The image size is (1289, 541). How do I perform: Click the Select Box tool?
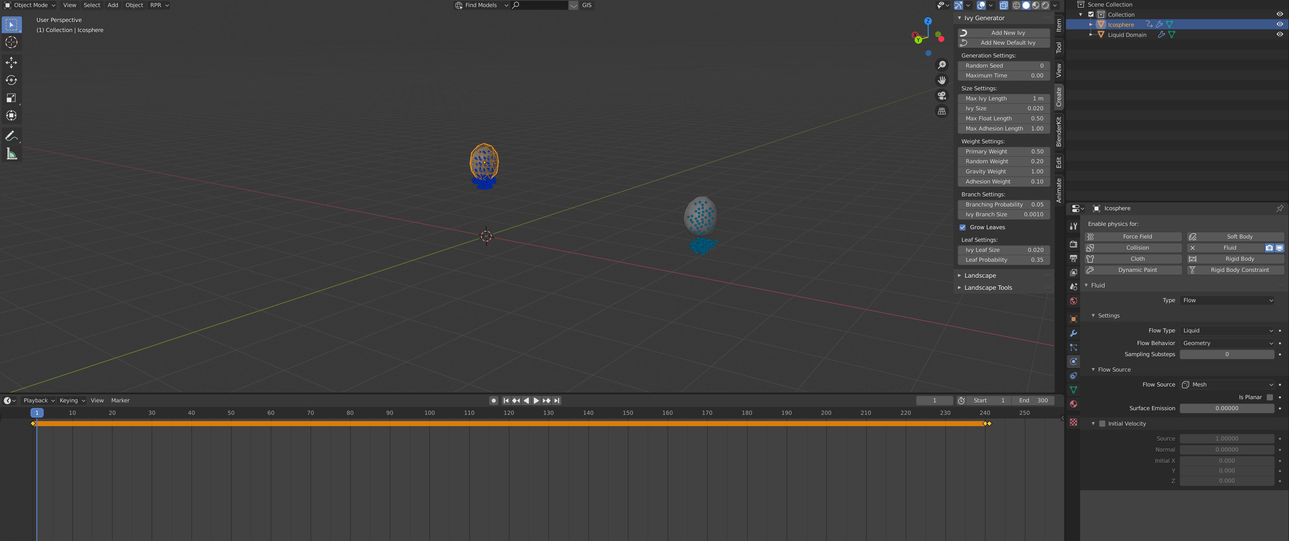pyautogui.click(x=11, y=24)
